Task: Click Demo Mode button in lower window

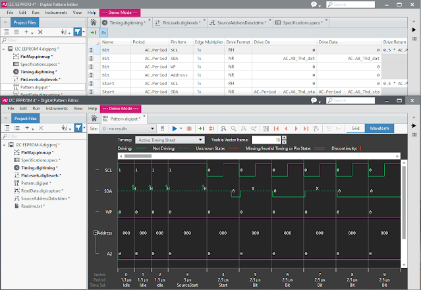Action: pyautogui.click(x=121, y=109)
